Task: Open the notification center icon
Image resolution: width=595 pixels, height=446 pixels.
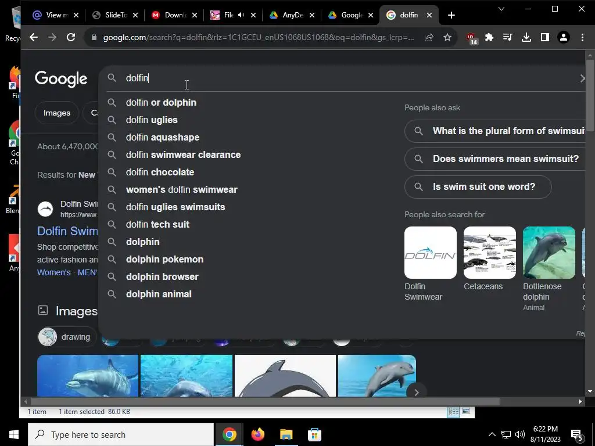Action: tap(577, 435)
